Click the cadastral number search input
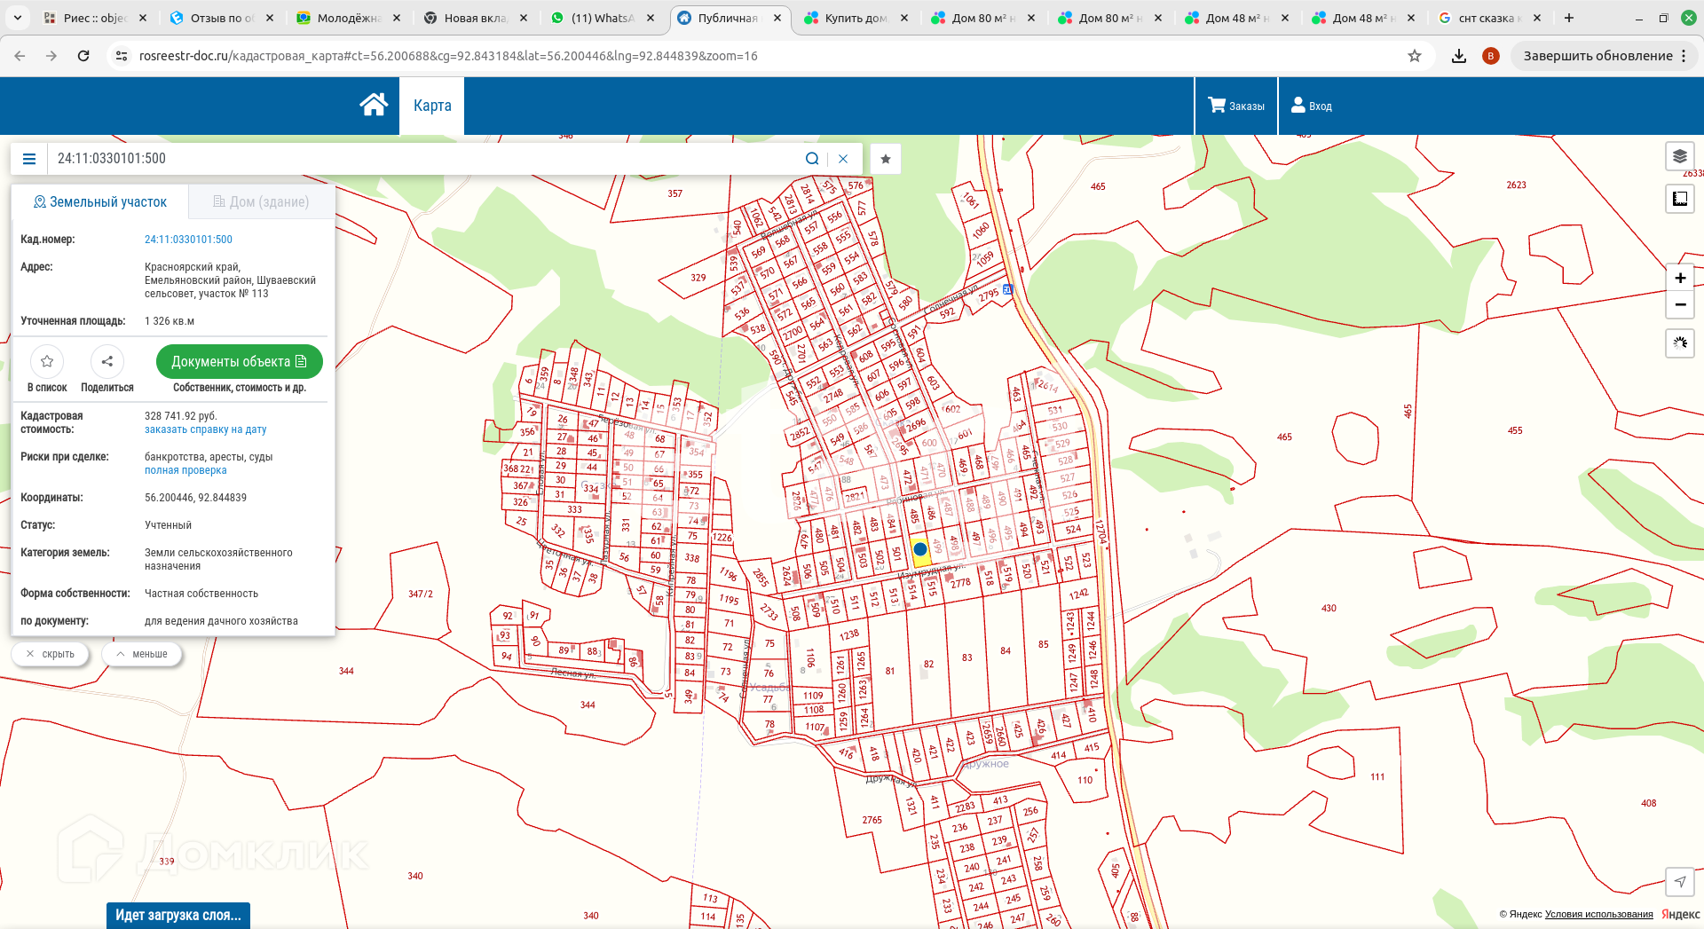Screen dimensions: 1704x929 click(x=426, y=159)
